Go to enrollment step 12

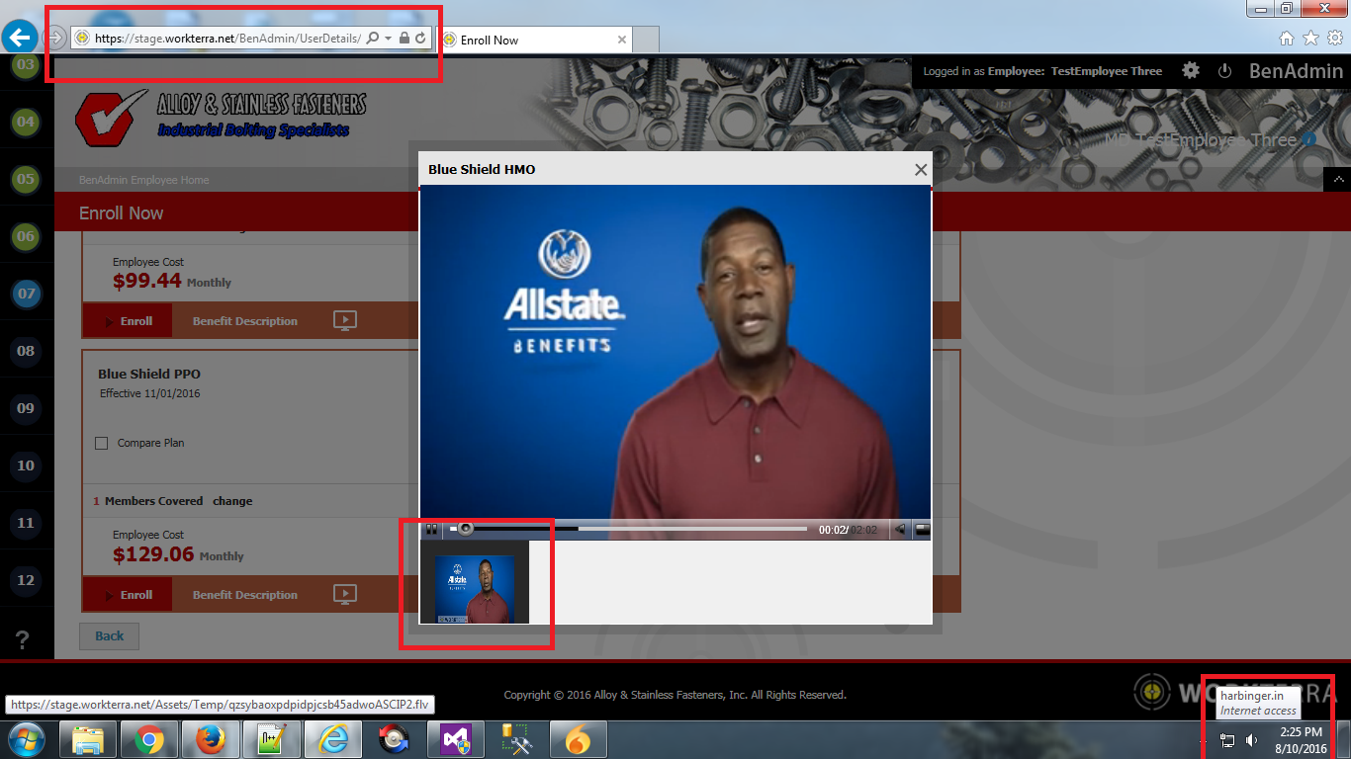[26, 580]
